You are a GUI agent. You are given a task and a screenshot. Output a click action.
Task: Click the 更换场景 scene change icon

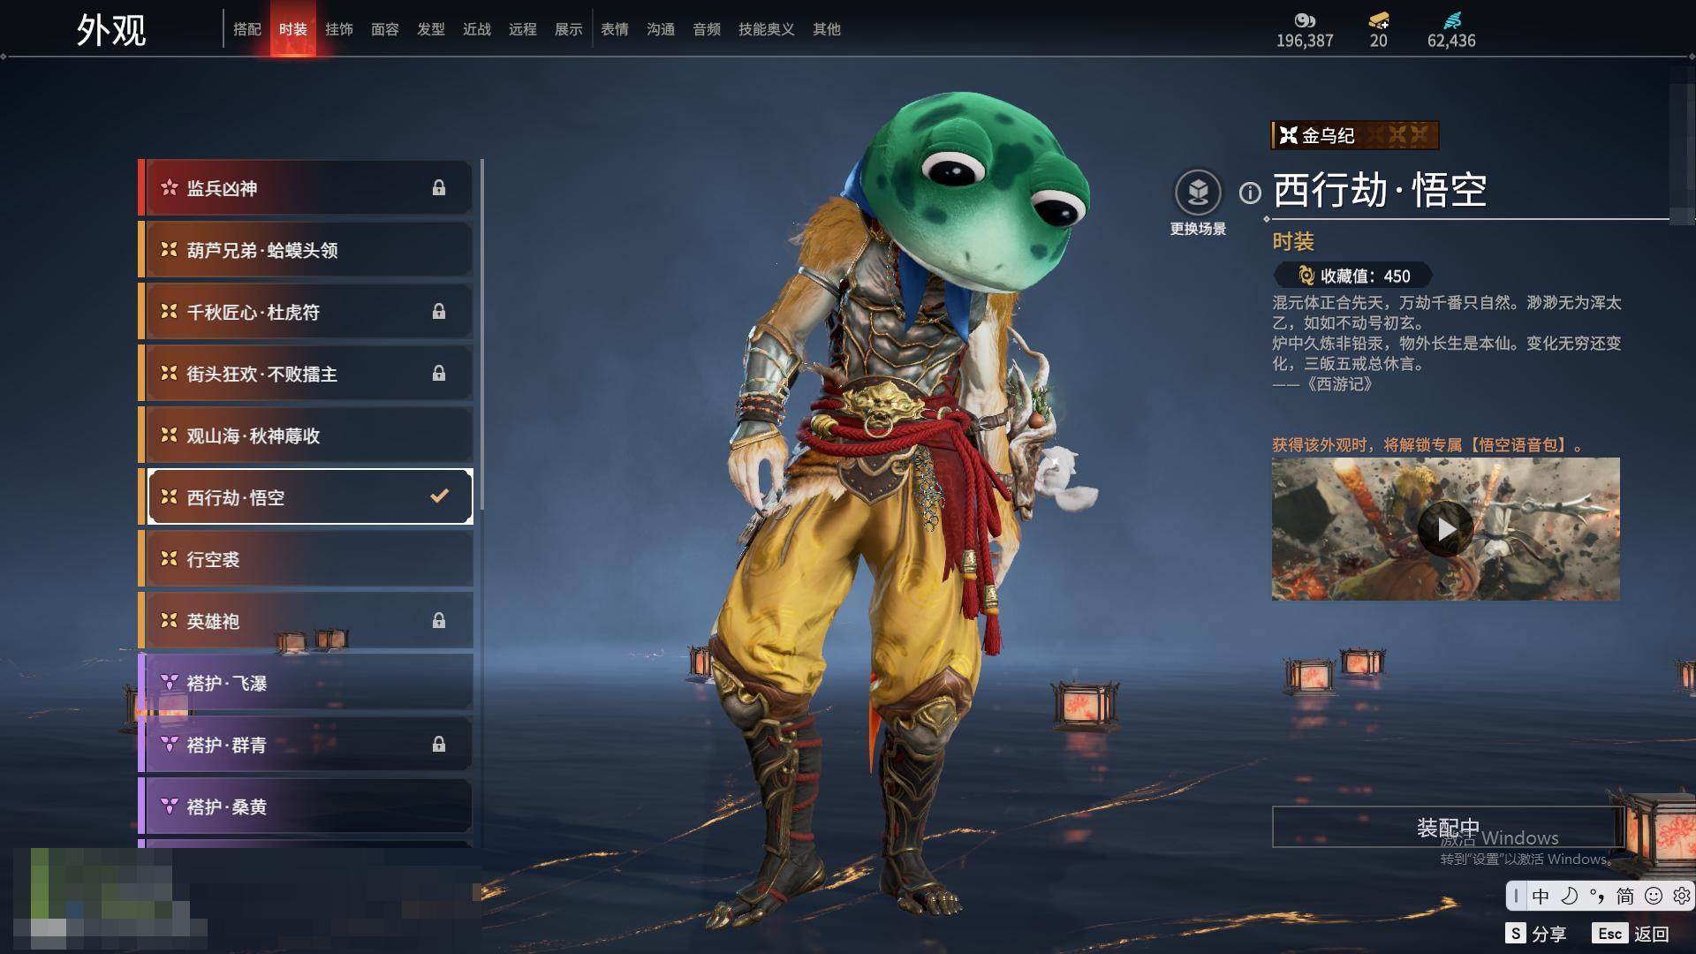point(1198,192)
